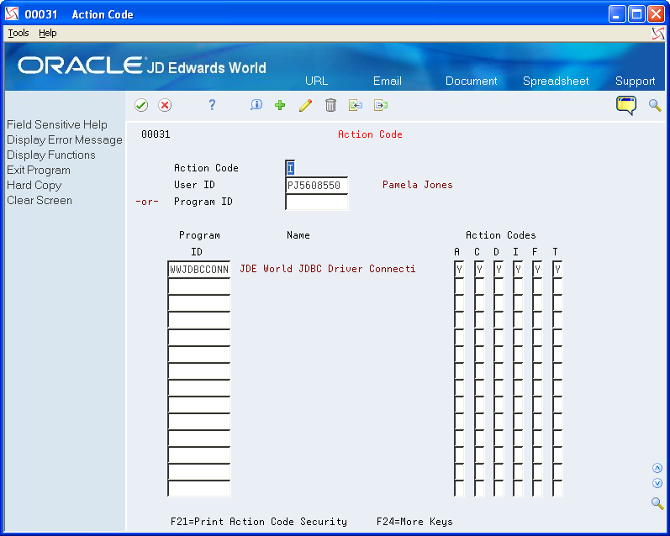The height and width of the screenshot is (536, 670).
Task: Select Hard Copy in sidebar
Action: pos(34,185)
